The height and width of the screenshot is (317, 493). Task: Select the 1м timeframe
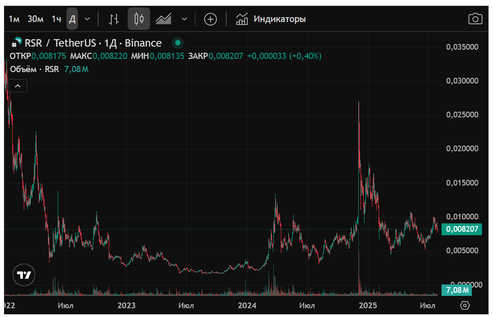click(x=14, y=19)
